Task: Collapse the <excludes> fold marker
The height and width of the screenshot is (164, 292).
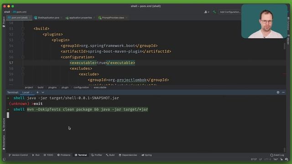Action: pyautogui.click(x=23, y=69)
